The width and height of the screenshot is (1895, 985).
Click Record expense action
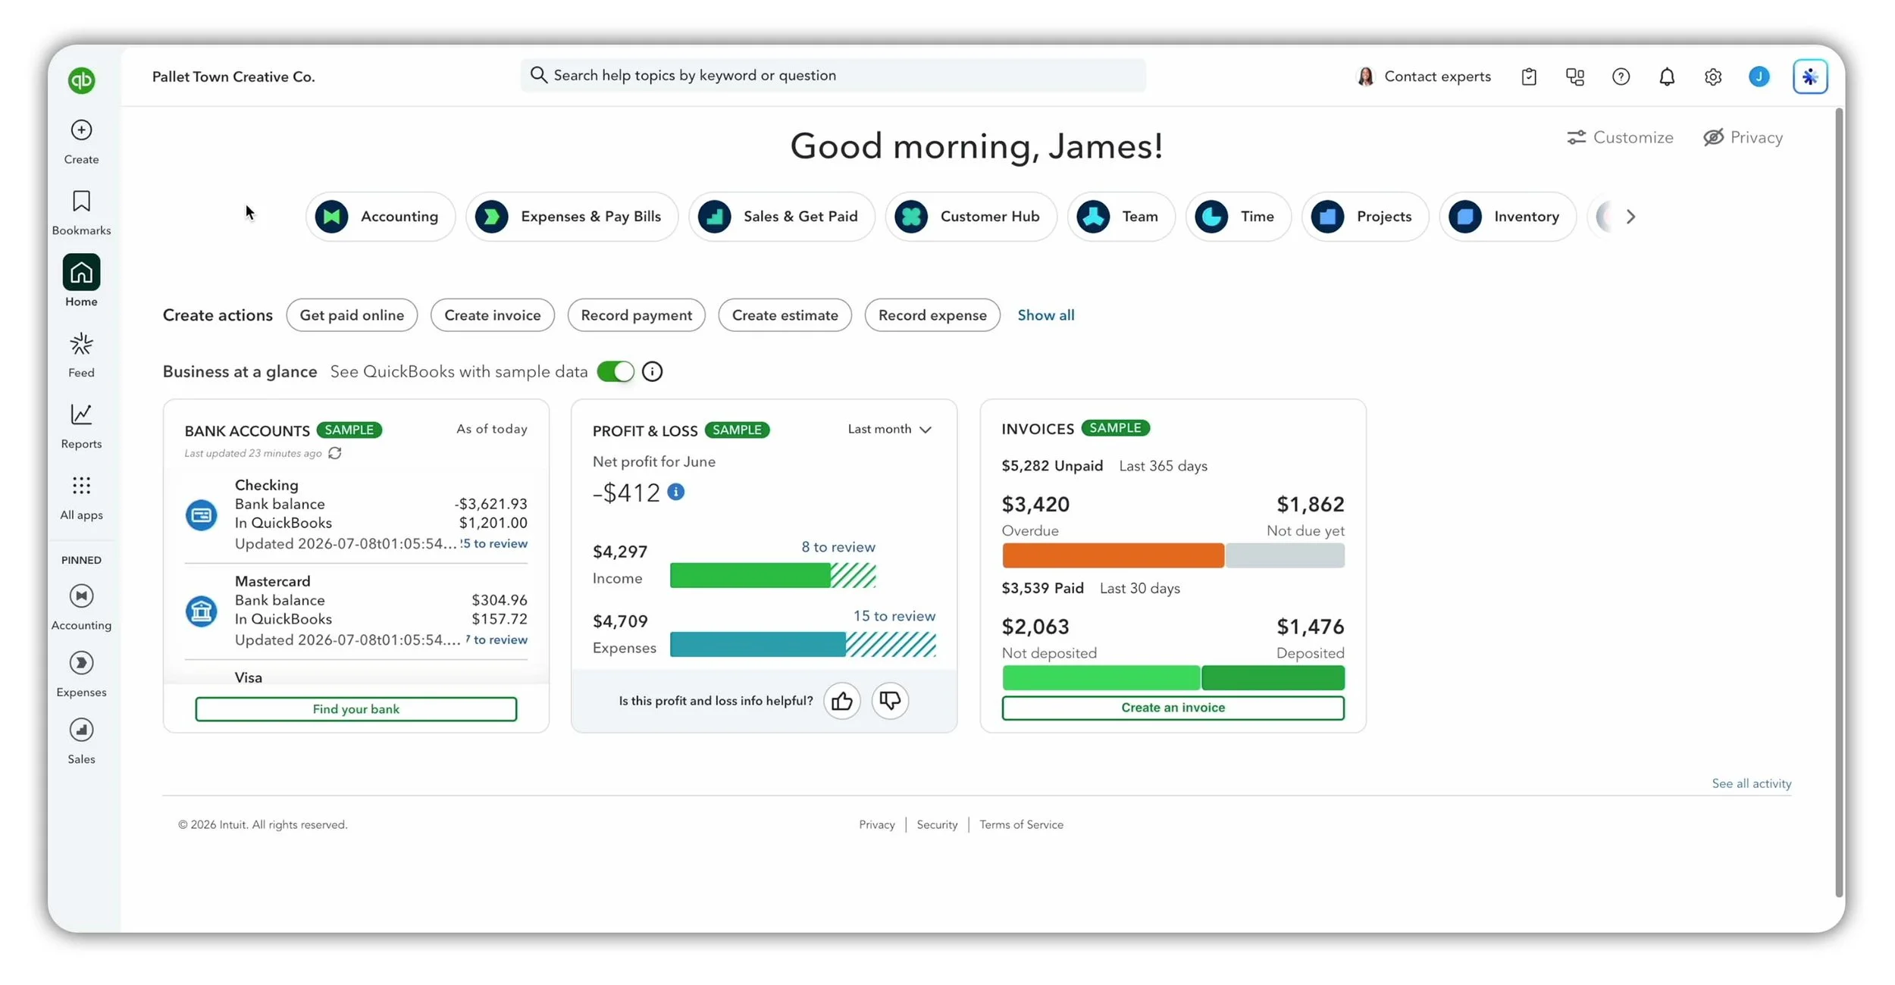coord(932,315)
